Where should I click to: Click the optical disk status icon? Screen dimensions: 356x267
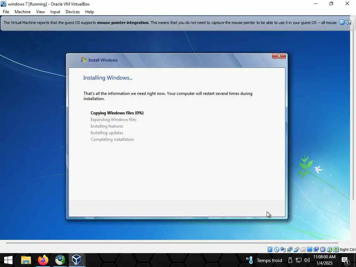[x=276, y=250]
